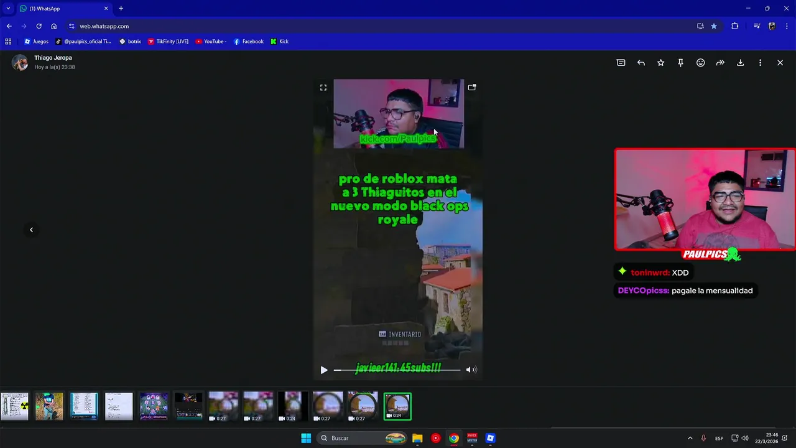Open the Chrome profile avatar
796x448 pixels.
click(x=772, y=26)
